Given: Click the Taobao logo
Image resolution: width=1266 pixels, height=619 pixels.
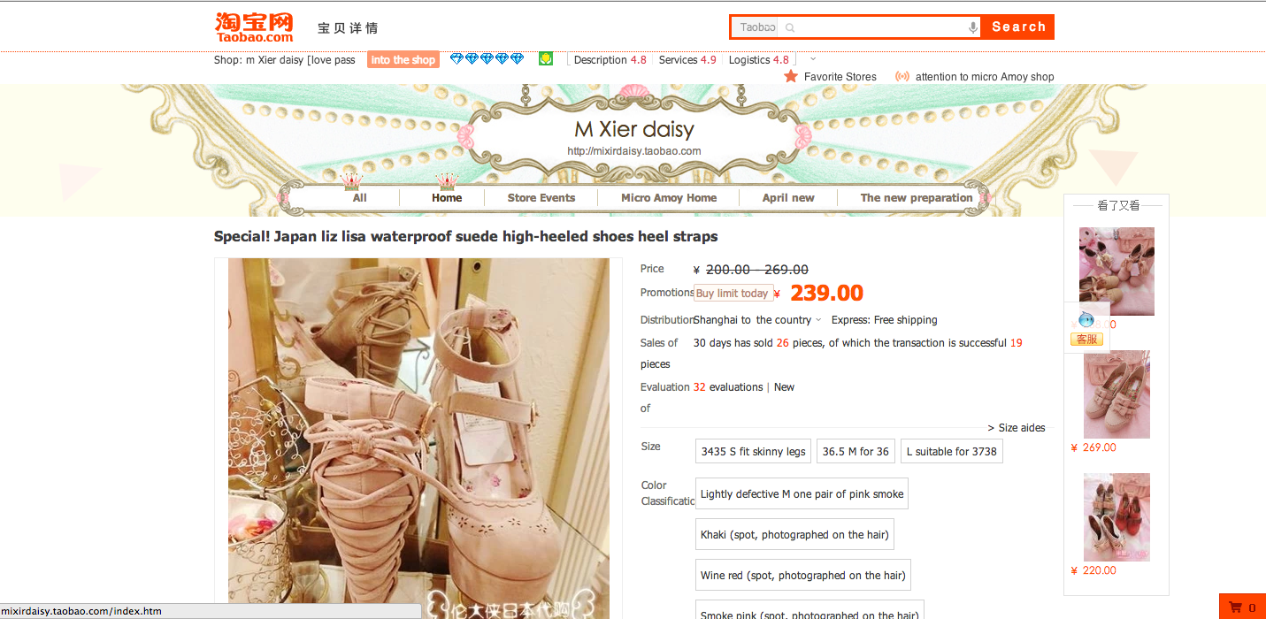Looking at the screenshot, I should [254, 27].
